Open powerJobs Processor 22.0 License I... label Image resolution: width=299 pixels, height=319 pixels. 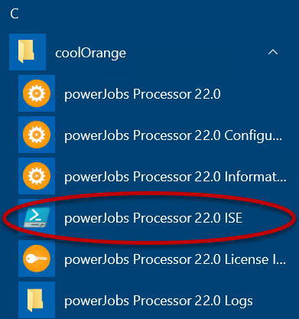[x=175, y=259]
